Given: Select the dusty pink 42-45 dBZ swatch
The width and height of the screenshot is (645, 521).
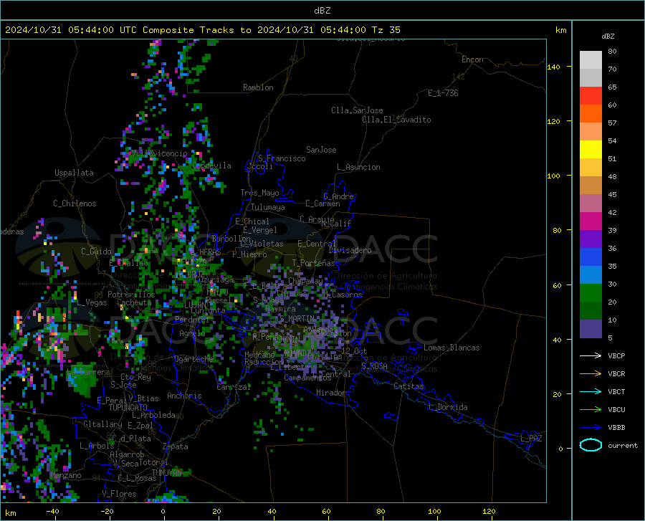Looking at the screenshot, I should [591, 204].
